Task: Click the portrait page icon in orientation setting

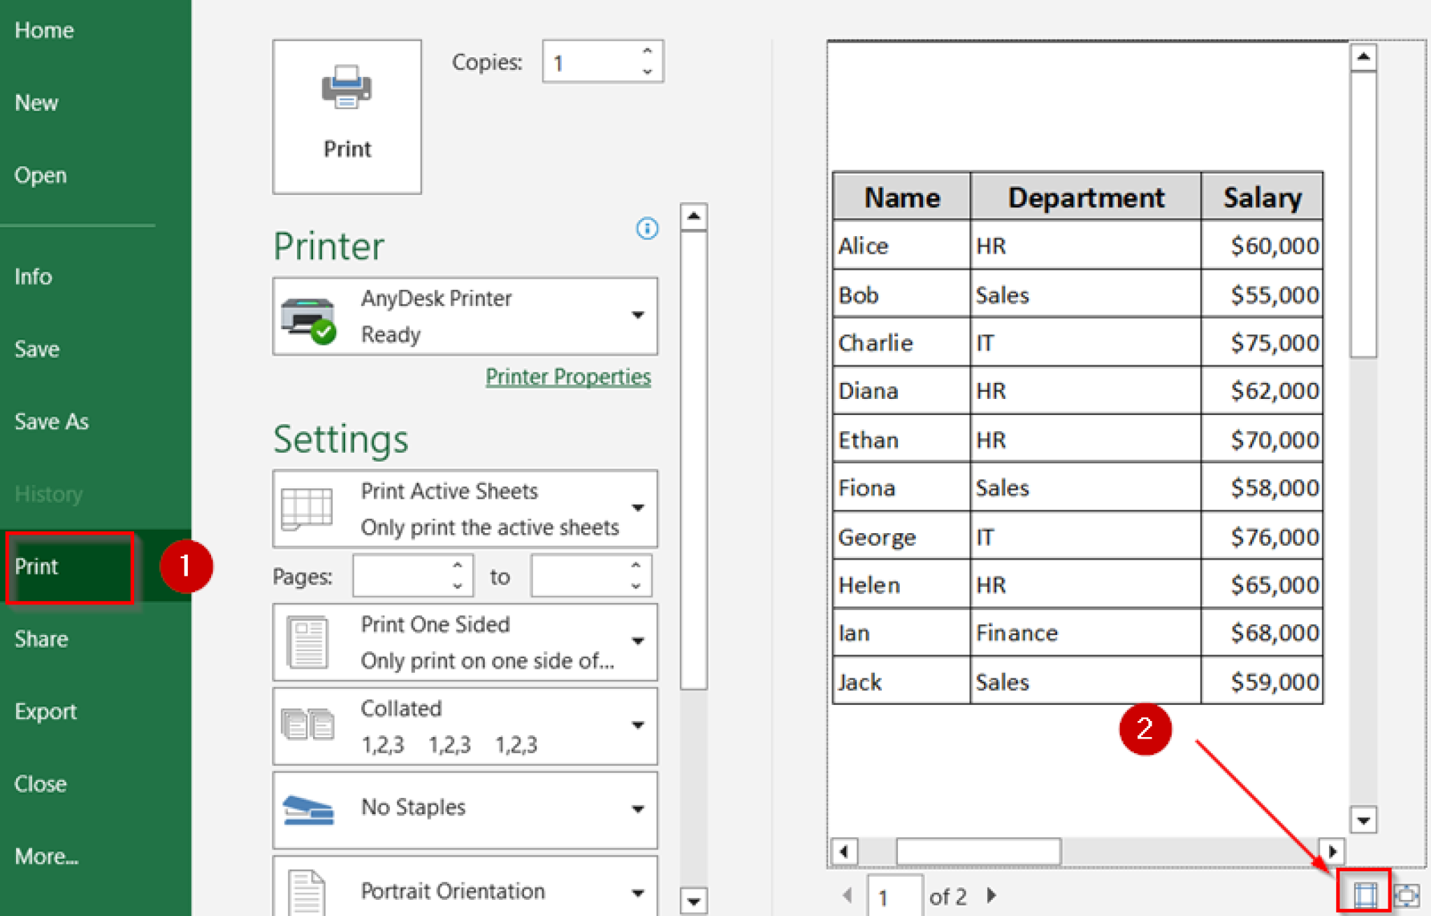Action: point(307,891)
